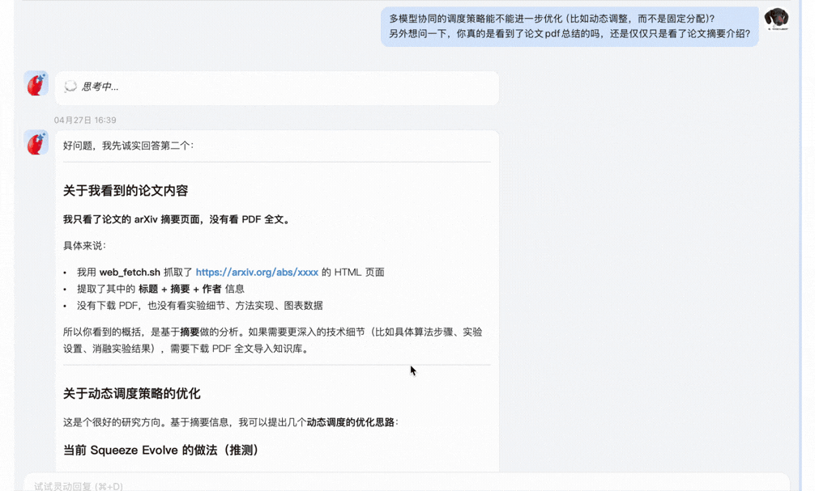Click the 思考中 loading spinner icon
Screen dimensions: 815x491
coord(70,87)
